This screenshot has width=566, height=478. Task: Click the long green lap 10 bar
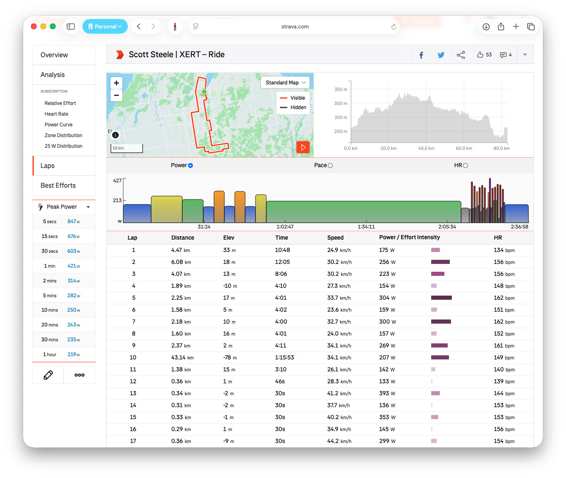pos(363,212)
